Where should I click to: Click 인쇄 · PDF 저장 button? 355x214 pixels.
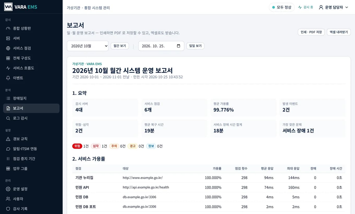pyautogui.click(x=311, y=32)
